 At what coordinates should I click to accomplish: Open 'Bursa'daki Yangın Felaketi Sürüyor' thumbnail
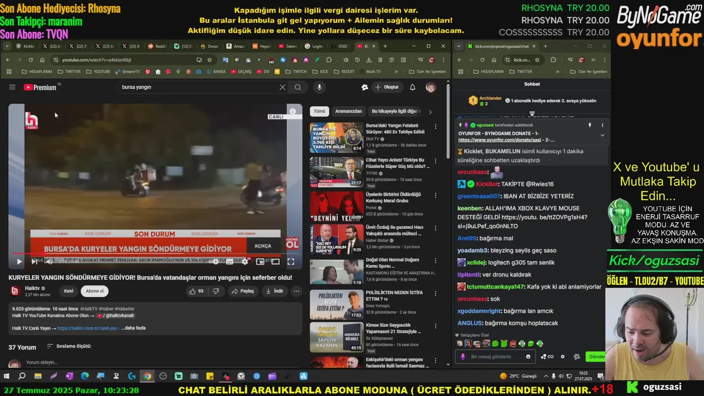336,137
